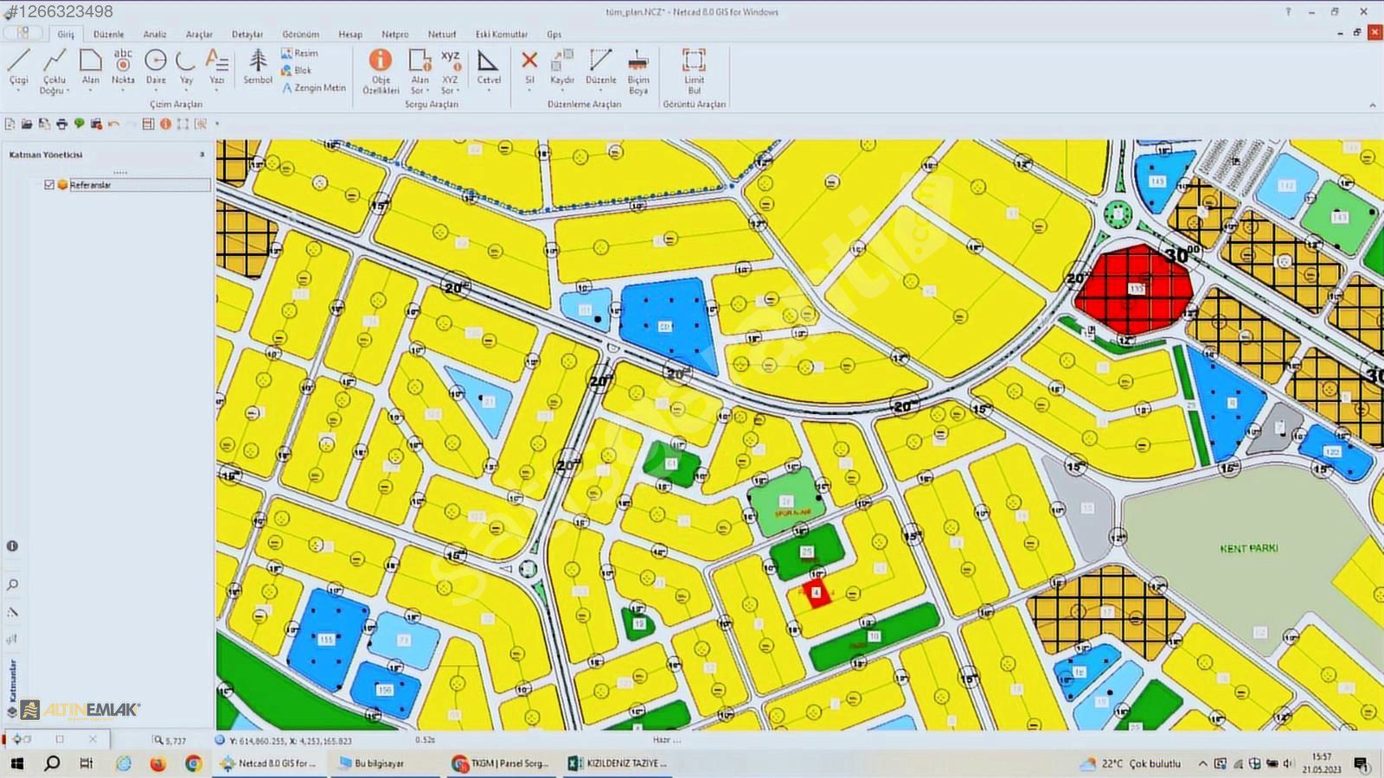Image resolution: width=1384 pixels, height=778 pixels.
Task: Open the Netpro ribbon tab
Action: click(x=394, y=35)
